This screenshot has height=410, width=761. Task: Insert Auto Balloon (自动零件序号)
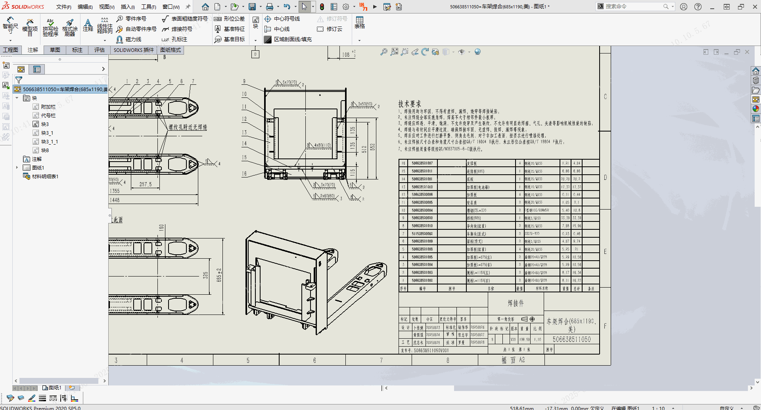coord(136,29)
